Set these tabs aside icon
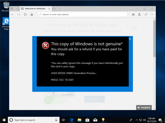The width and height of the screenshot is (165, 123). (17, 9)
